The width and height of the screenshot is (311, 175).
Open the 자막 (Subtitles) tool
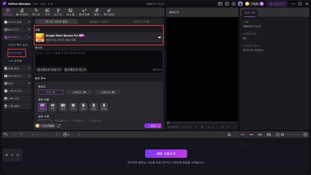(47, 12)
